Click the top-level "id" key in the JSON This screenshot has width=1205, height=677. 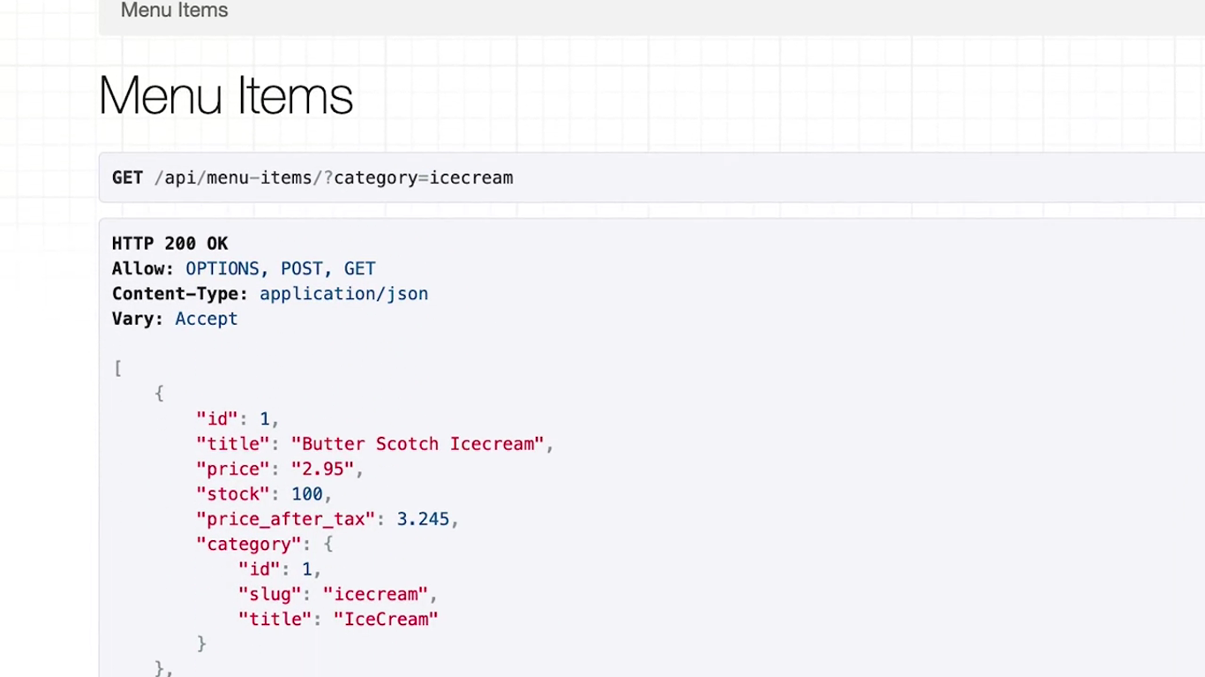216,418
